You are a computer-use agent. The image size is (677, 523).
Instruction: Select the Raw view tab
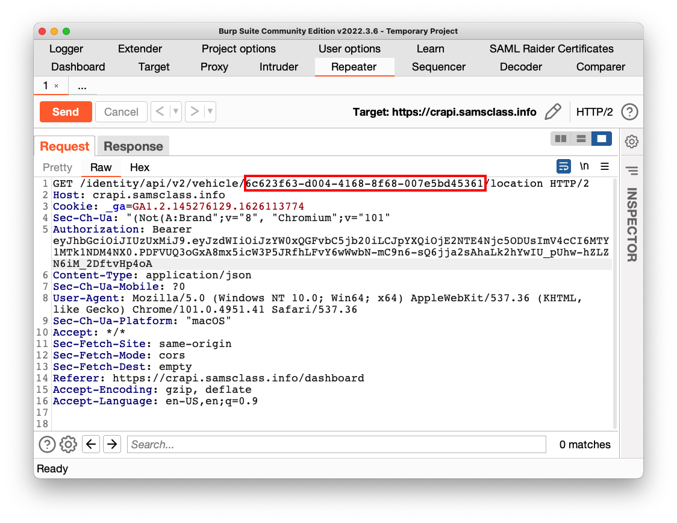[x=101, y=167]
